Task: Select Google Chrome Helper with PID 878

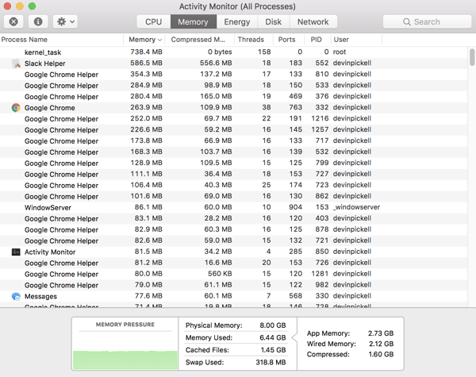Action: pos(233,229)
